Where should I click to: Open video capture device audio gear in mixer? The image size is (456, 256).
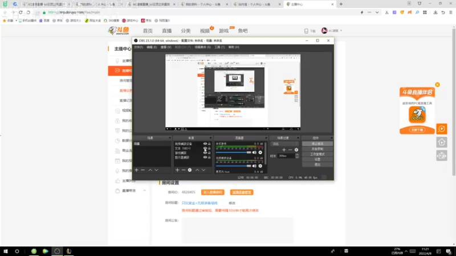click(260, 166)
